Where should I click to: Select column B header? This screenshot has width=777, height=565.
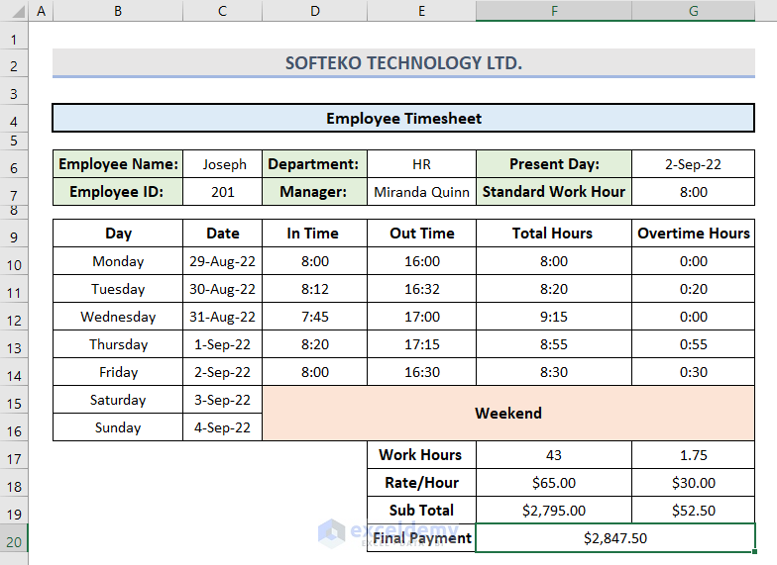(118, 10)
